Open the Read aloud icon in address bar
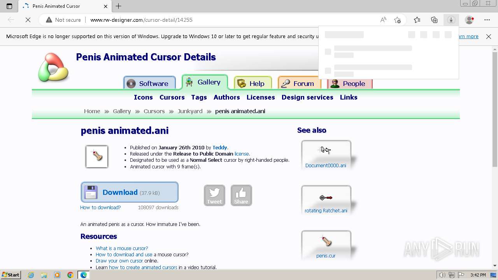498x280 pixels. (x=383, y=20)
